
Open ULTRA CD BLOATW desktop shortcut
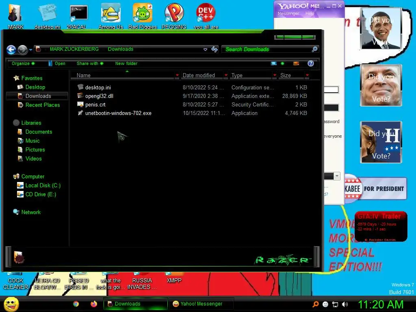pos(47,281)
